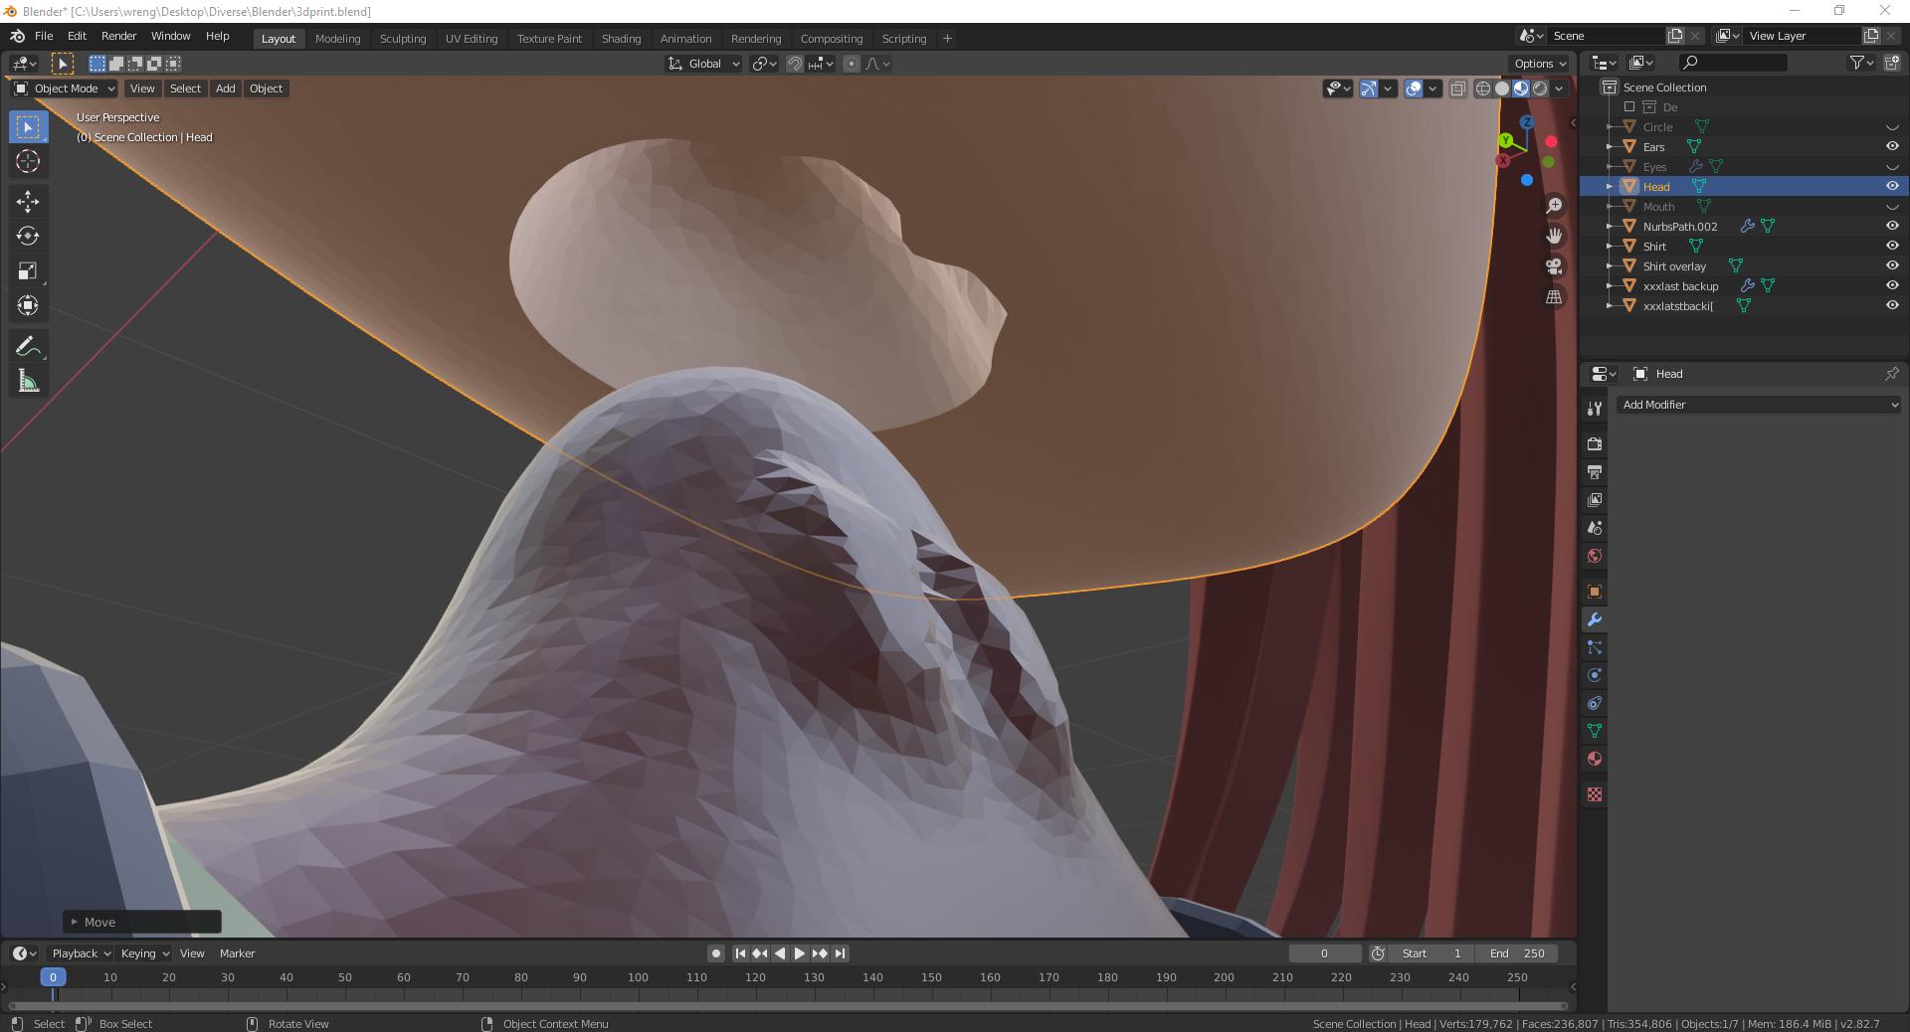This screenshot has height=1032, width=1910.
Task: Open the Modifier properties wrench tab
Action: click(1595, 619)
